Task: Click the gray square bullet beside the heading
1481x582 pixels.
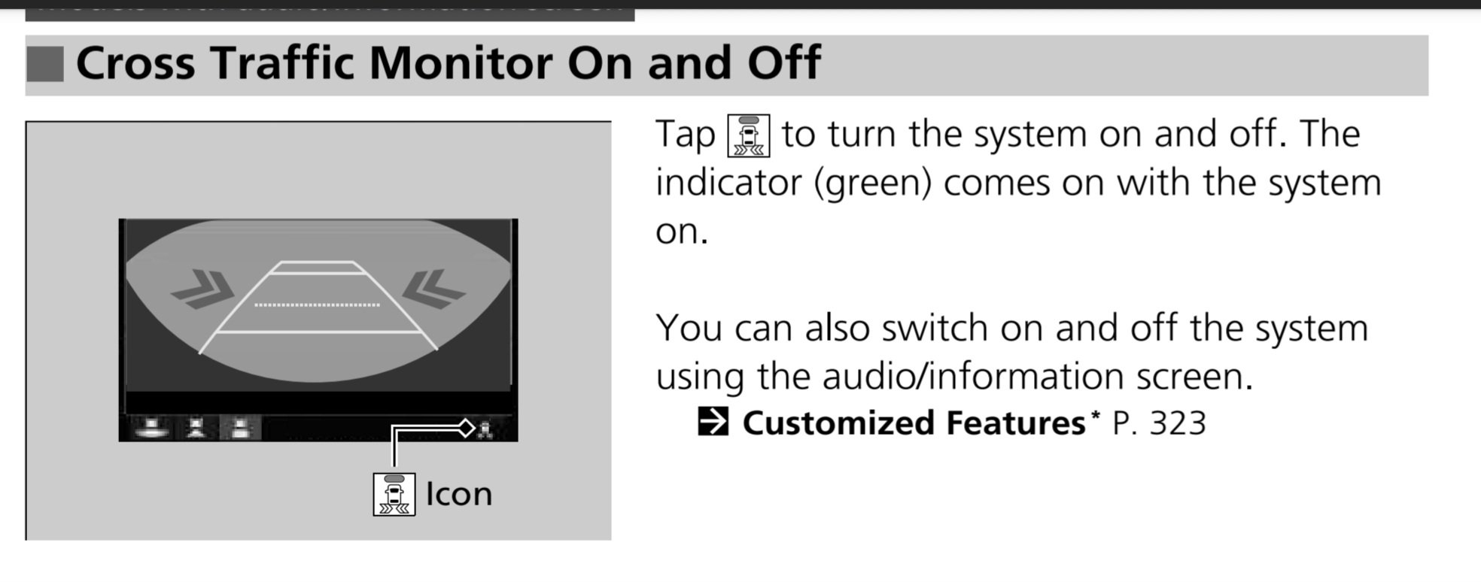Action: [x=45, y=64]
